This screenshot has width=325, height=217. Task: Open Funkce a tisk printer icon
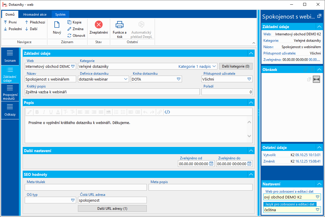click(x=119, y=25)
